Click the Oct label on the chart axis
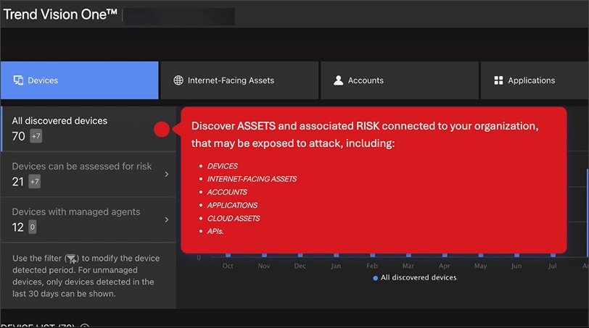Viewport: 589px width, 328px height. point(228,266)
